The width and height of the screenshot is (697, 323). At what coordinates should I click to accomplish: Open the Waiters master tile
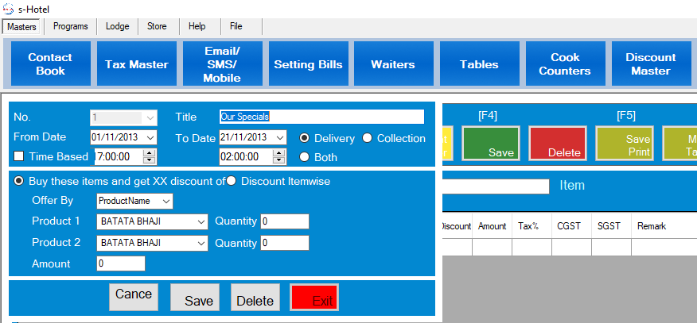click(393, 64)
